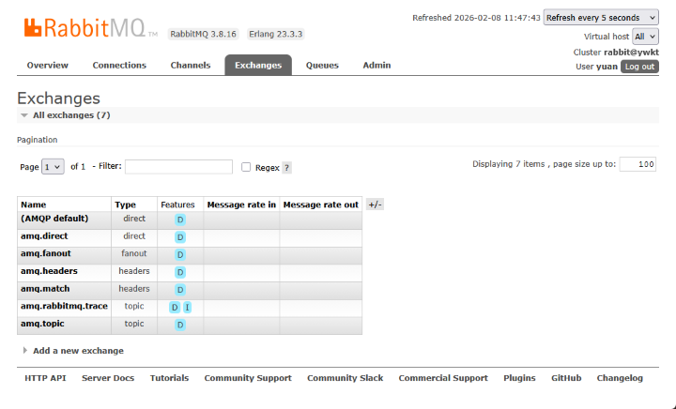Screen dimensions: 676x409
Task: Open the Page number dropdown
Action: coord(53,167)
